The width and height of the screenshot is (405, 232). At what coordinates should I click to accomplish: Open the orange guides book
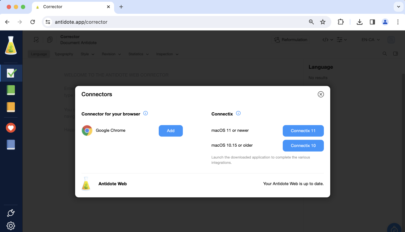coord(11,107)
